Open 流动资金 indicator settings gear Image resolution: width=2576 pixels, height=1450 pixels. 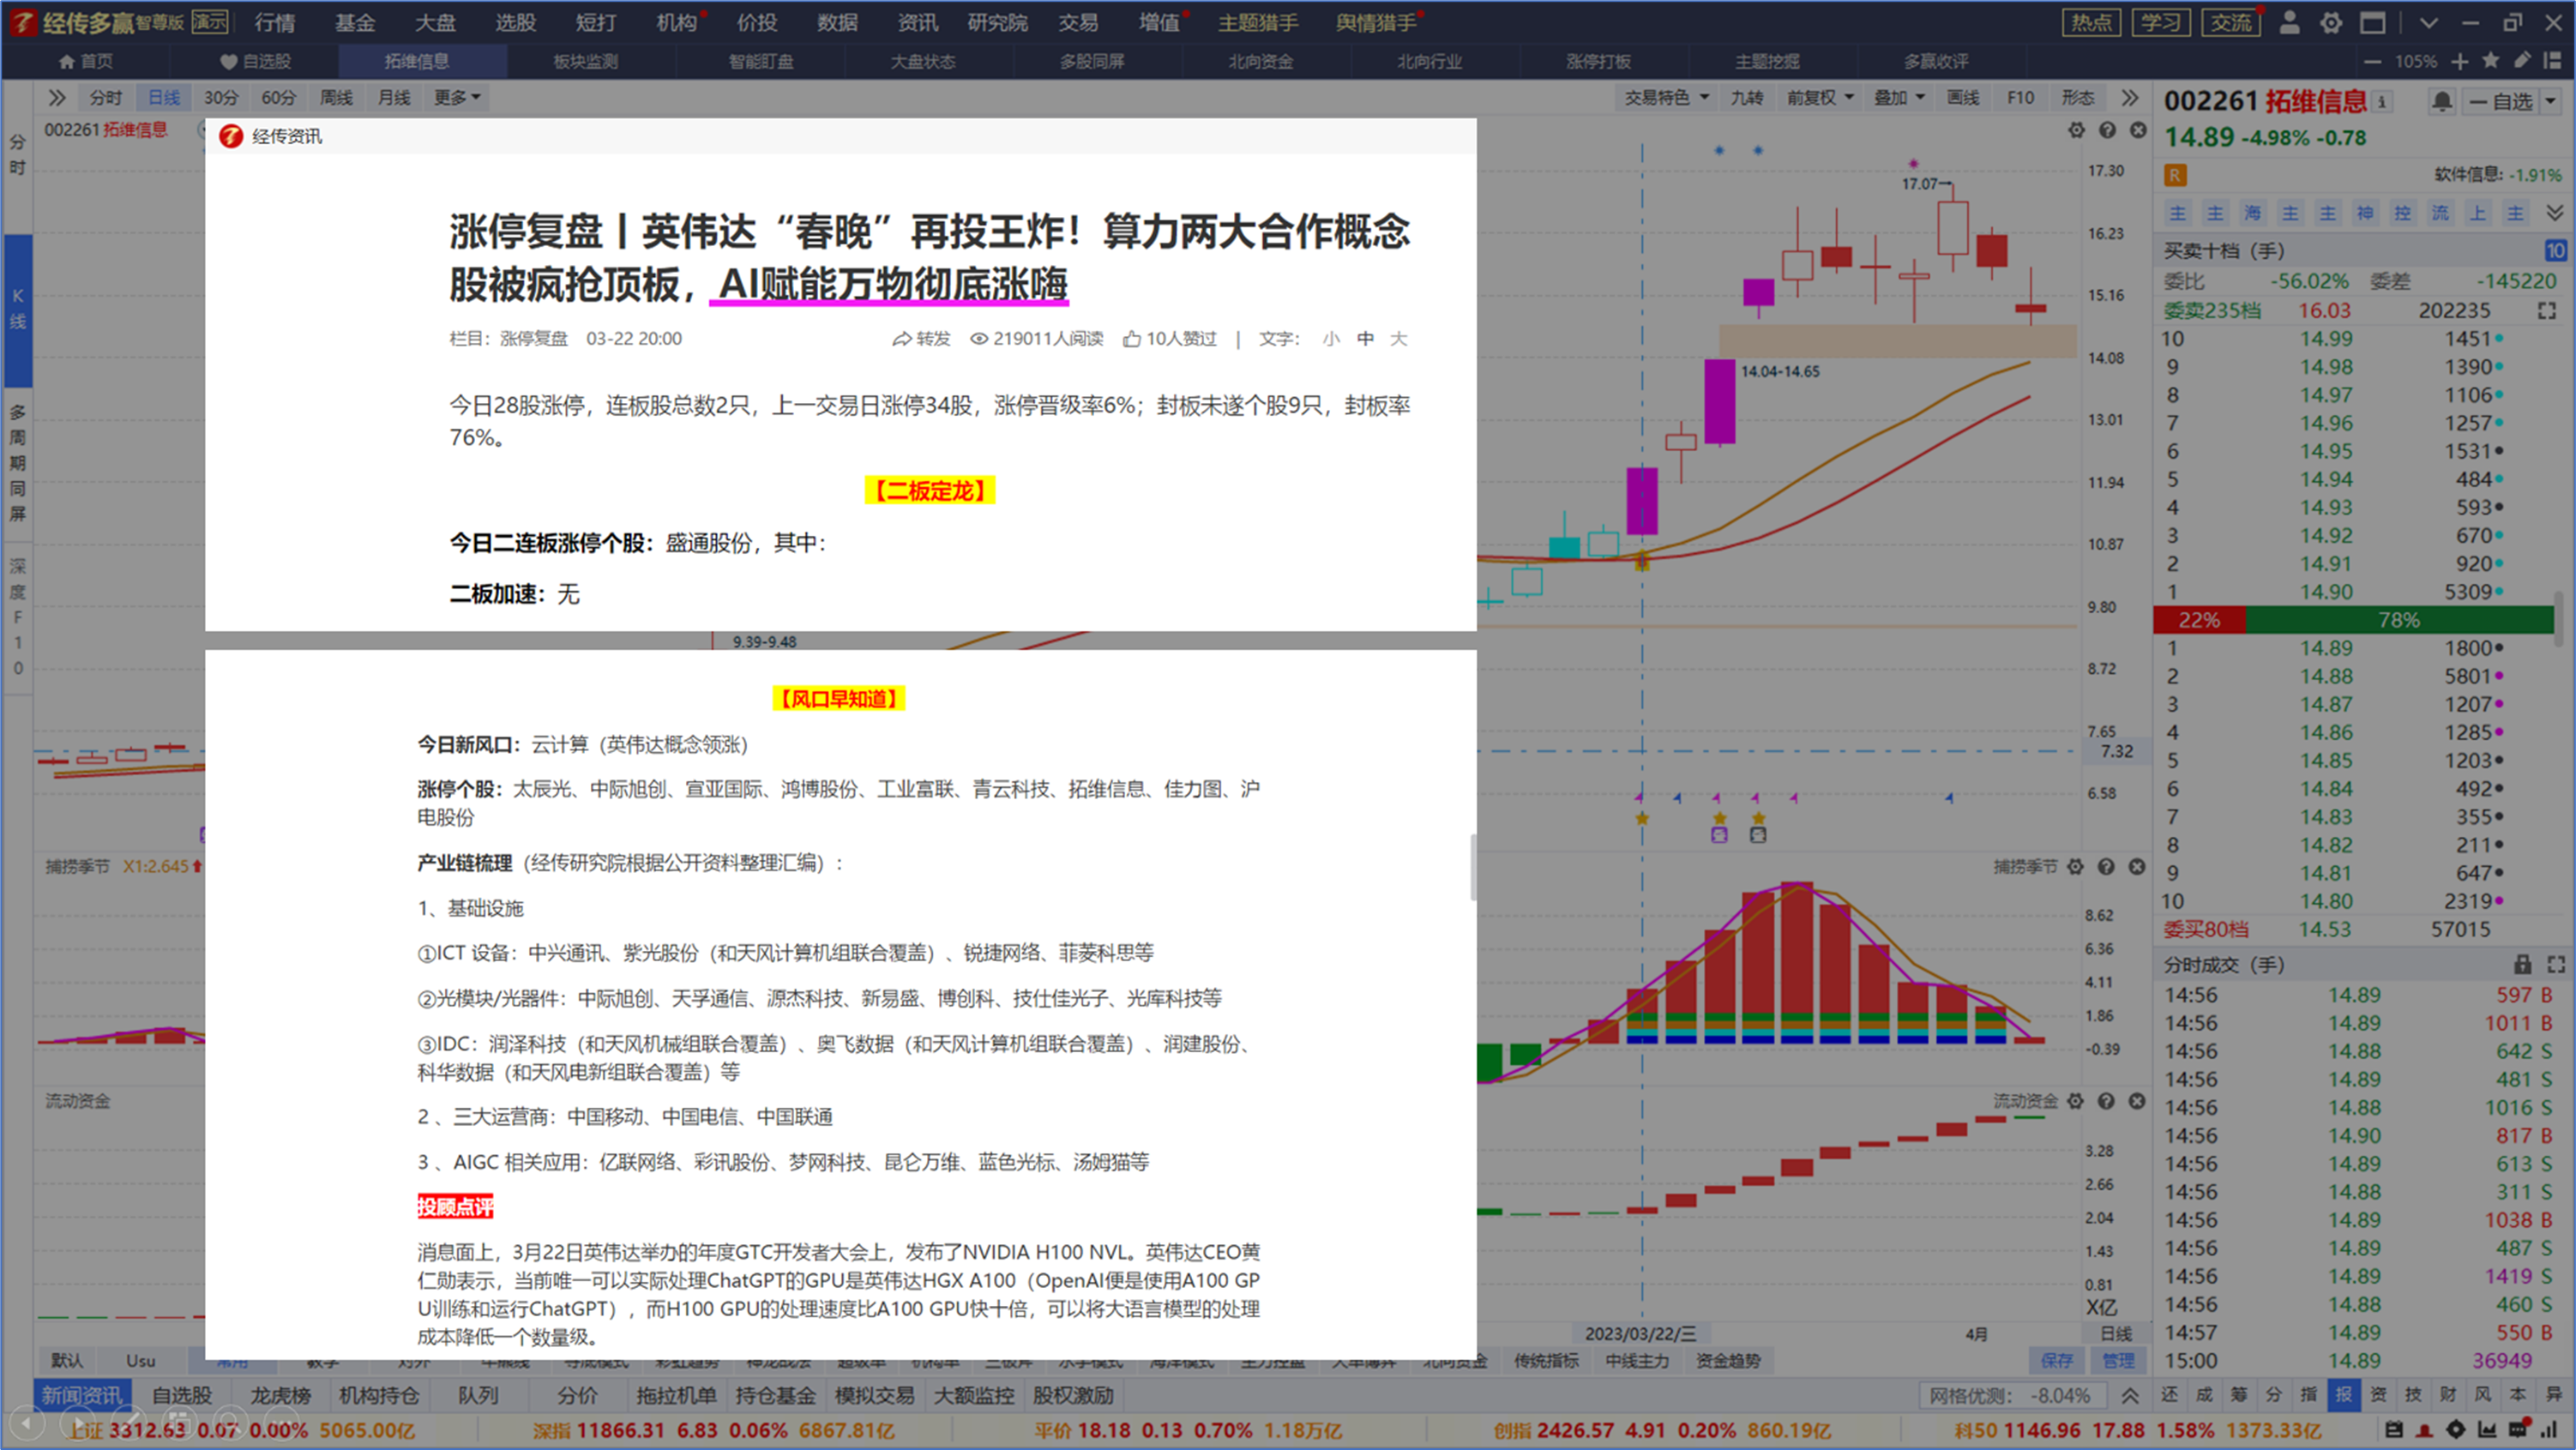pos(2075,1100)
